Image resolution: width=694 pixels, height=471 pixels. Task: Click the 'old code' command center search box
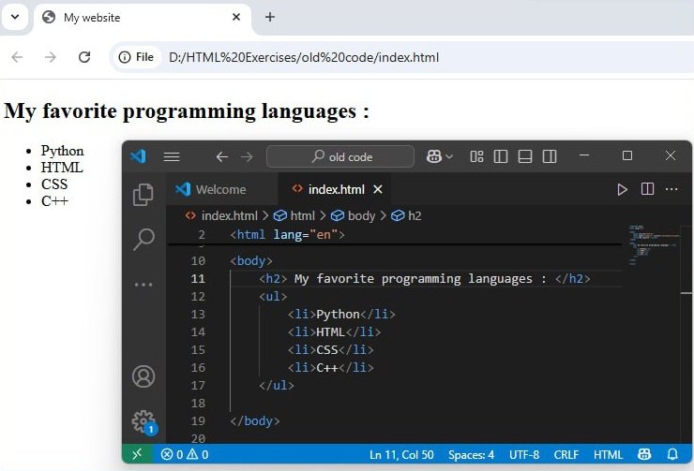pos(340,156)
